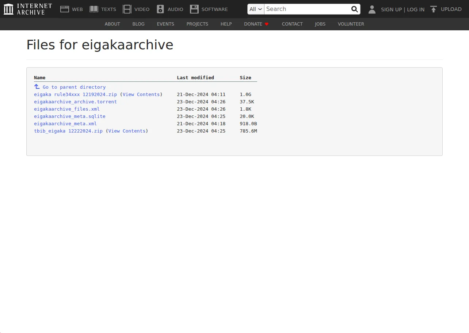Click the Internet Archive logo
The image size is (469, 333).
[x=28, y=9]
